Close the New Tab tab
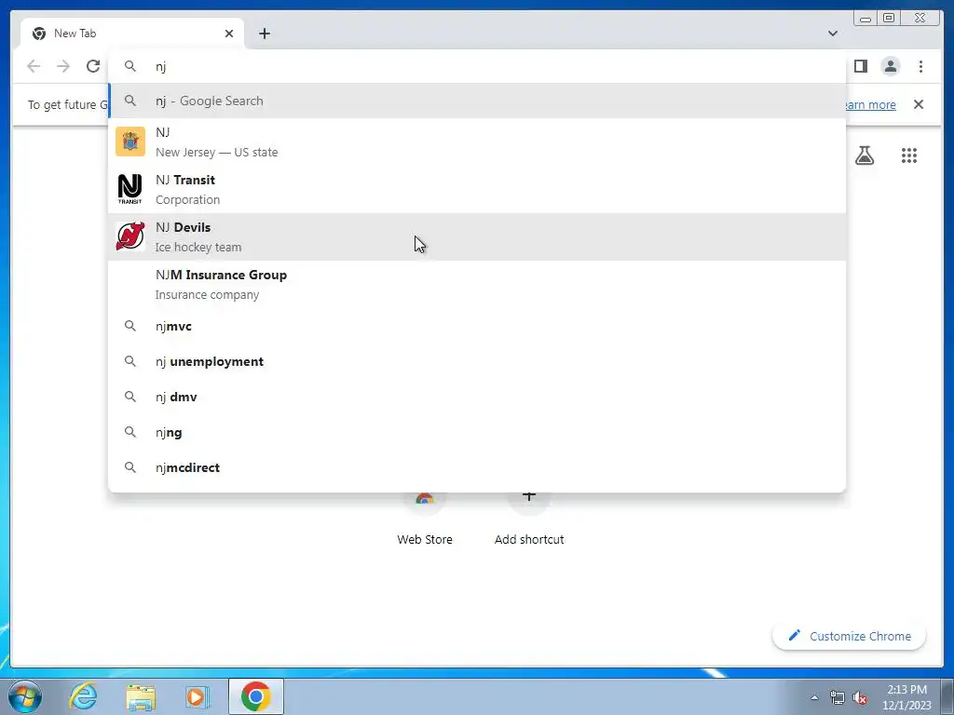Screen dimensions: 954x715 coord(229,34)
